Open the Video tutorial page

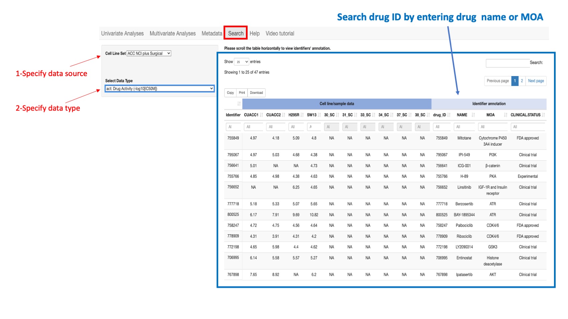pyautogui.click(x=280, y=33)
